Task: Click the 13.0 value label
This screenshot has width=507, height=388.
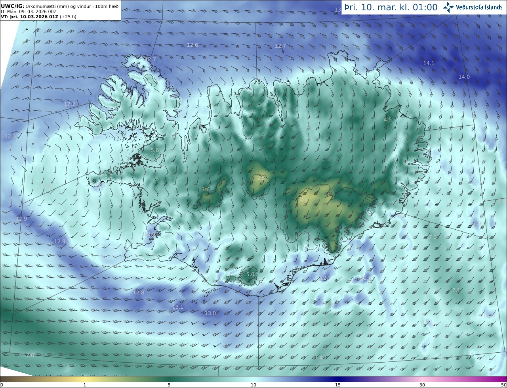Action: pos(210,313)
